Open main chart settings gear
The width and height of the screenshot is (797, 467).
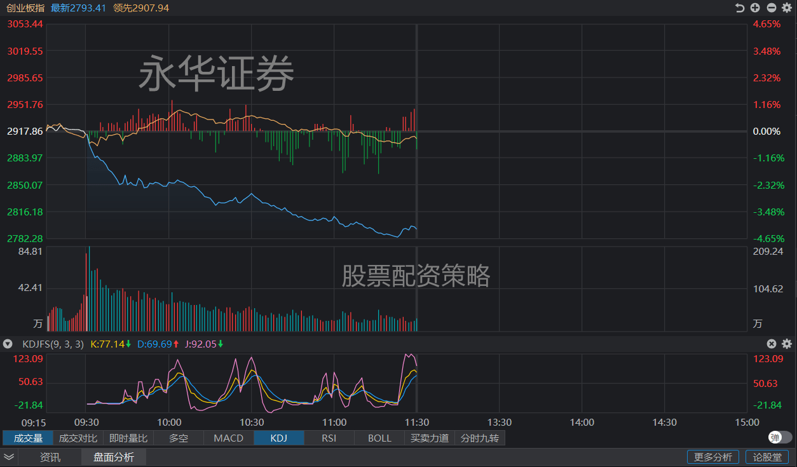coord(787,8)
